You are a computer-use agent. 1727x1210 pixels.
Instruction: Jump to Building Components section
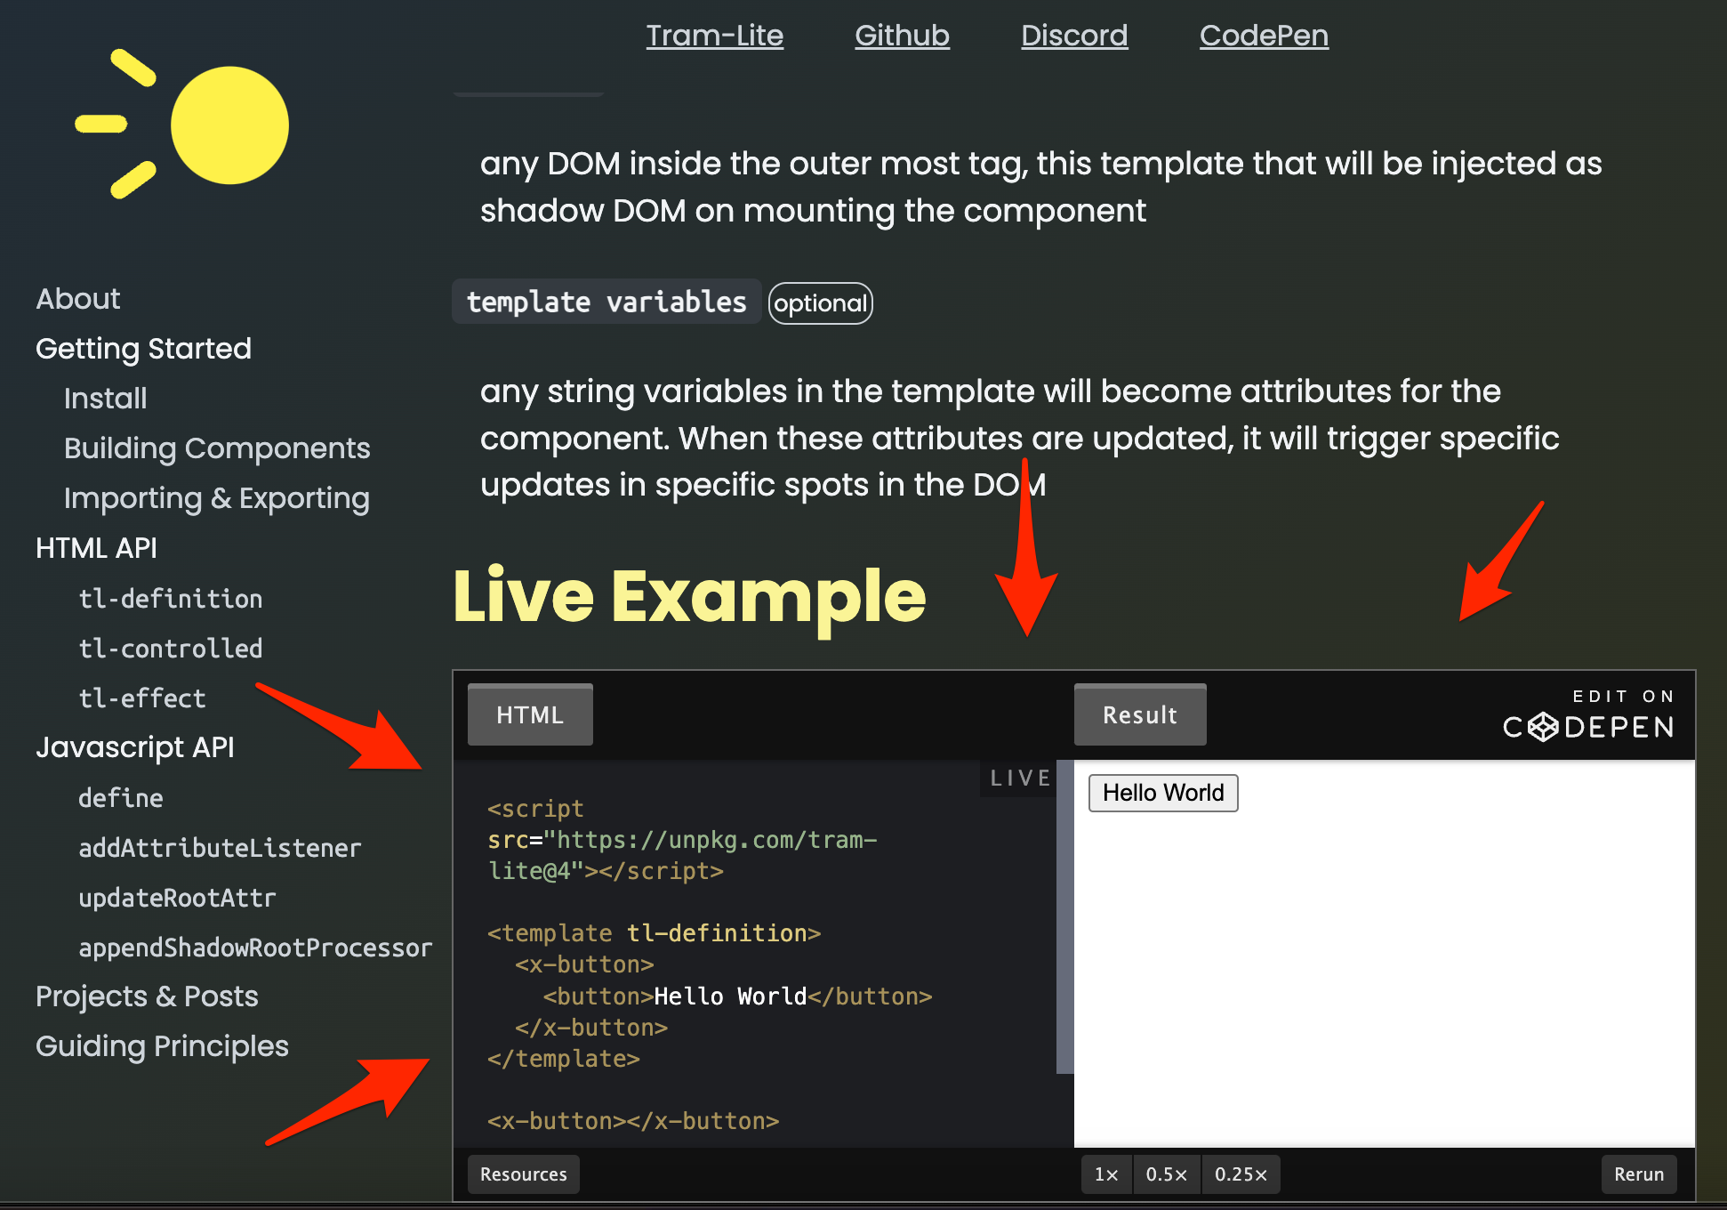click(217, 448)
